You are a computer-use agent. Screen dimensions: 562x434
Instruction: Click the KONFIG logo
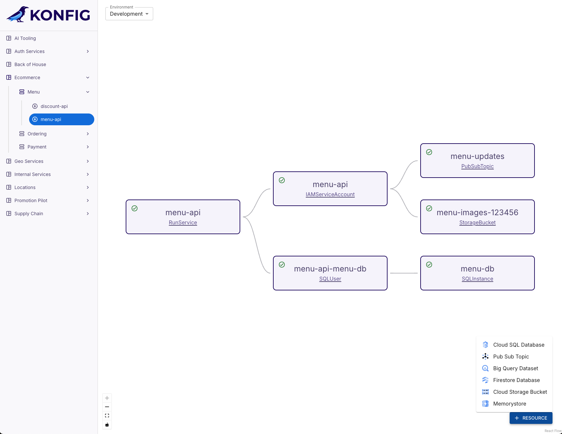[48, 15]
